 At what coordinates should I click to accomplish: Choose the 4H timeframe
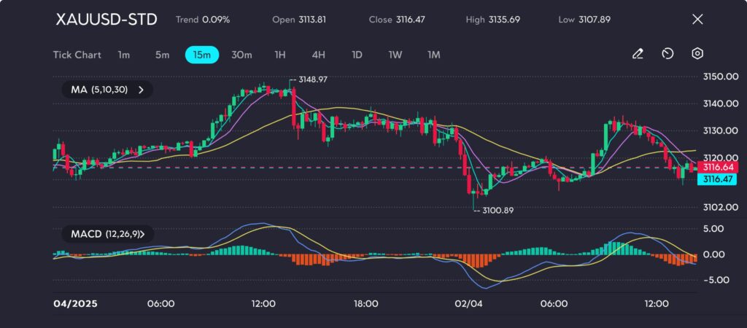pos(318,55)
